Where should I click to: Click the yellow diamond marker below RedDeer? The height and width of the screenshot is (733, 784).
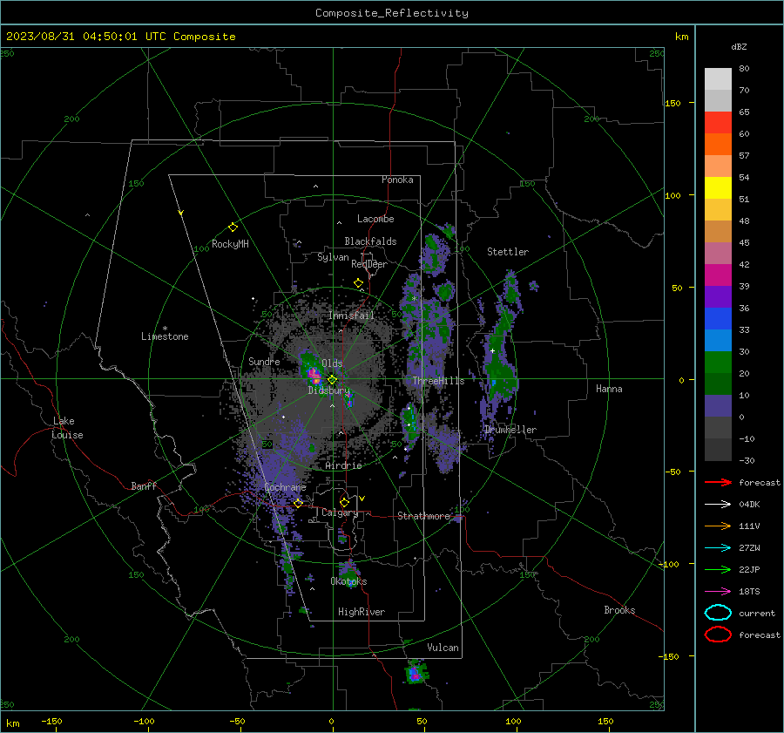tap(358, 283)
